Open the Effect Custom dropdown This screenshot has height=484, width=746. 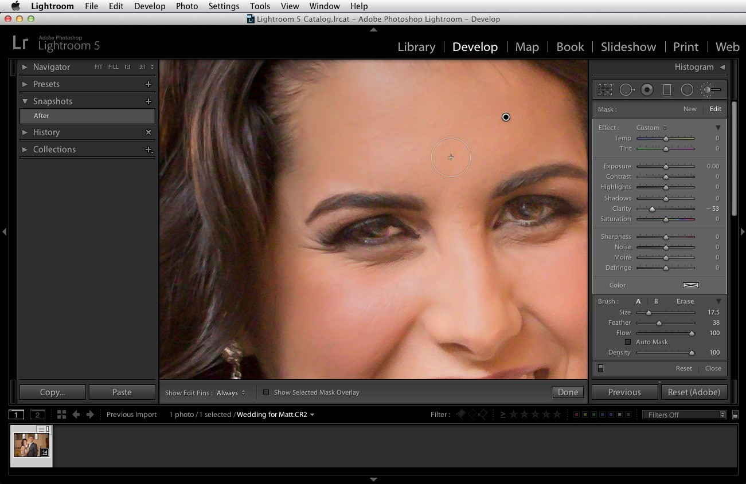click(x=651, y=128)
